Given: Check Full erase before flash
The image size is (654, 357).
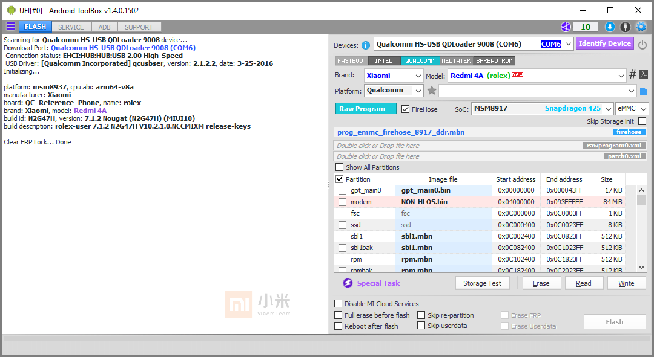Looking at the screenshot, I should click(339, 315).
